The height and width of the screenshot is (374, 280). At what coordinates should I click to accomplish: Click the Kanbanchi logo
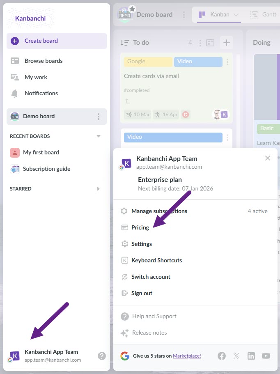(30, 18)
